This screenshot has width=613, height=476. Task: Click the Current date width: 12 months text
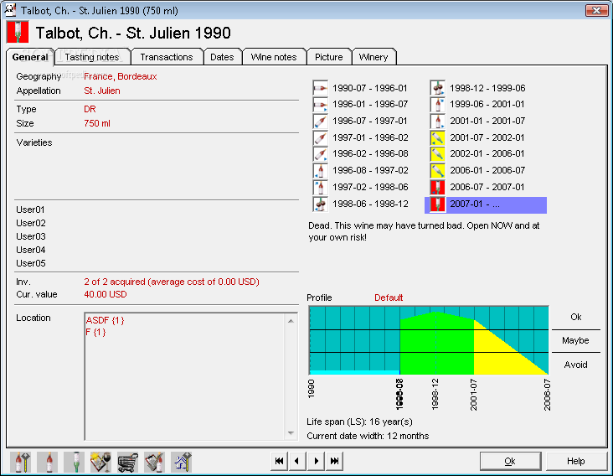pyautogui.click(x=368, y=436)
